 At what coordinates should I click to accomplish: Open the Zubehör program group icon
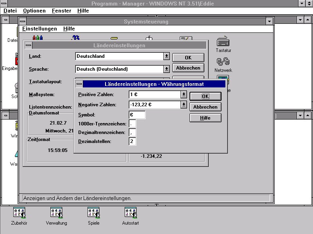20,213
